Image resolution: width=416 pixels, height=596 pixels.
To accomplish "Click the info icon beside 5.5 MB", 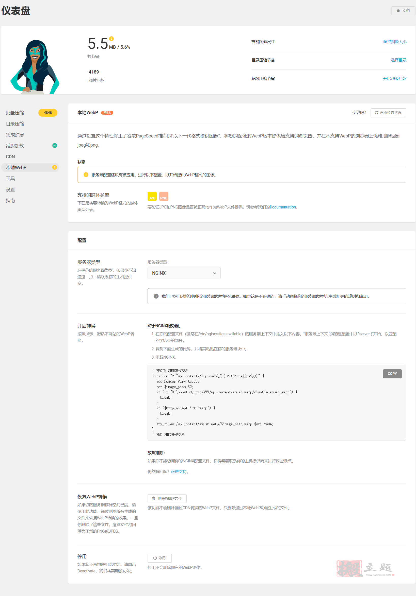I will 111,39.
